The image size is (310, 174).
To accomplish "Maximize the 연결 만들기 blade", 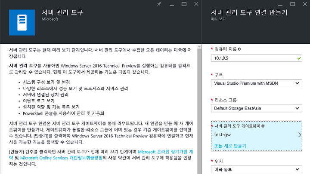I will coord(293,4).
